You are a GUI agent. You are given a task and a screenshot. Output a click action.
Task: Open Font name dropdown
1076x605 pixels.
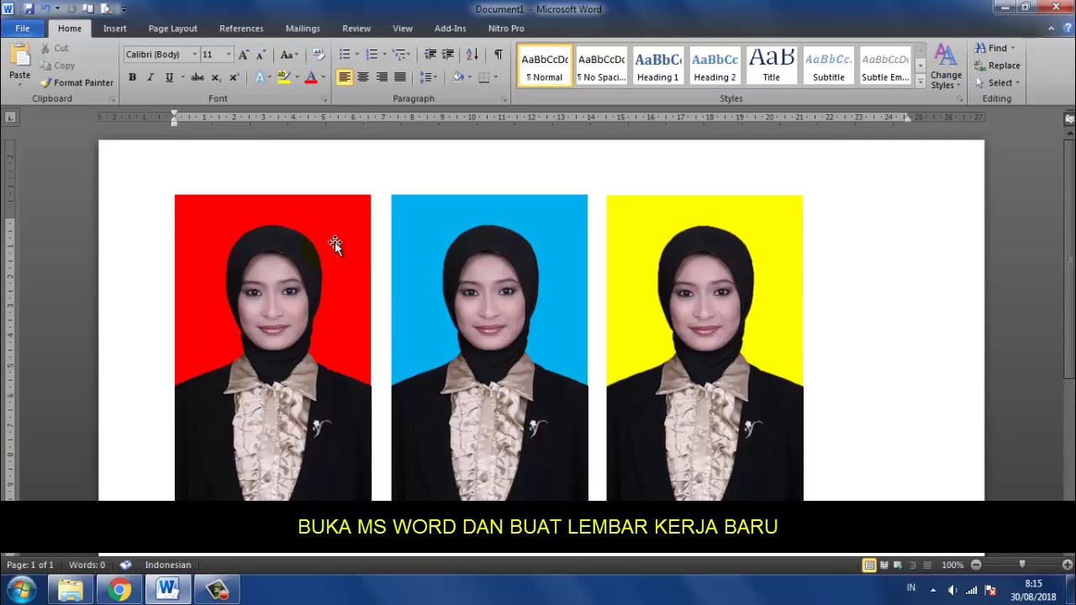tap(194, 55)
